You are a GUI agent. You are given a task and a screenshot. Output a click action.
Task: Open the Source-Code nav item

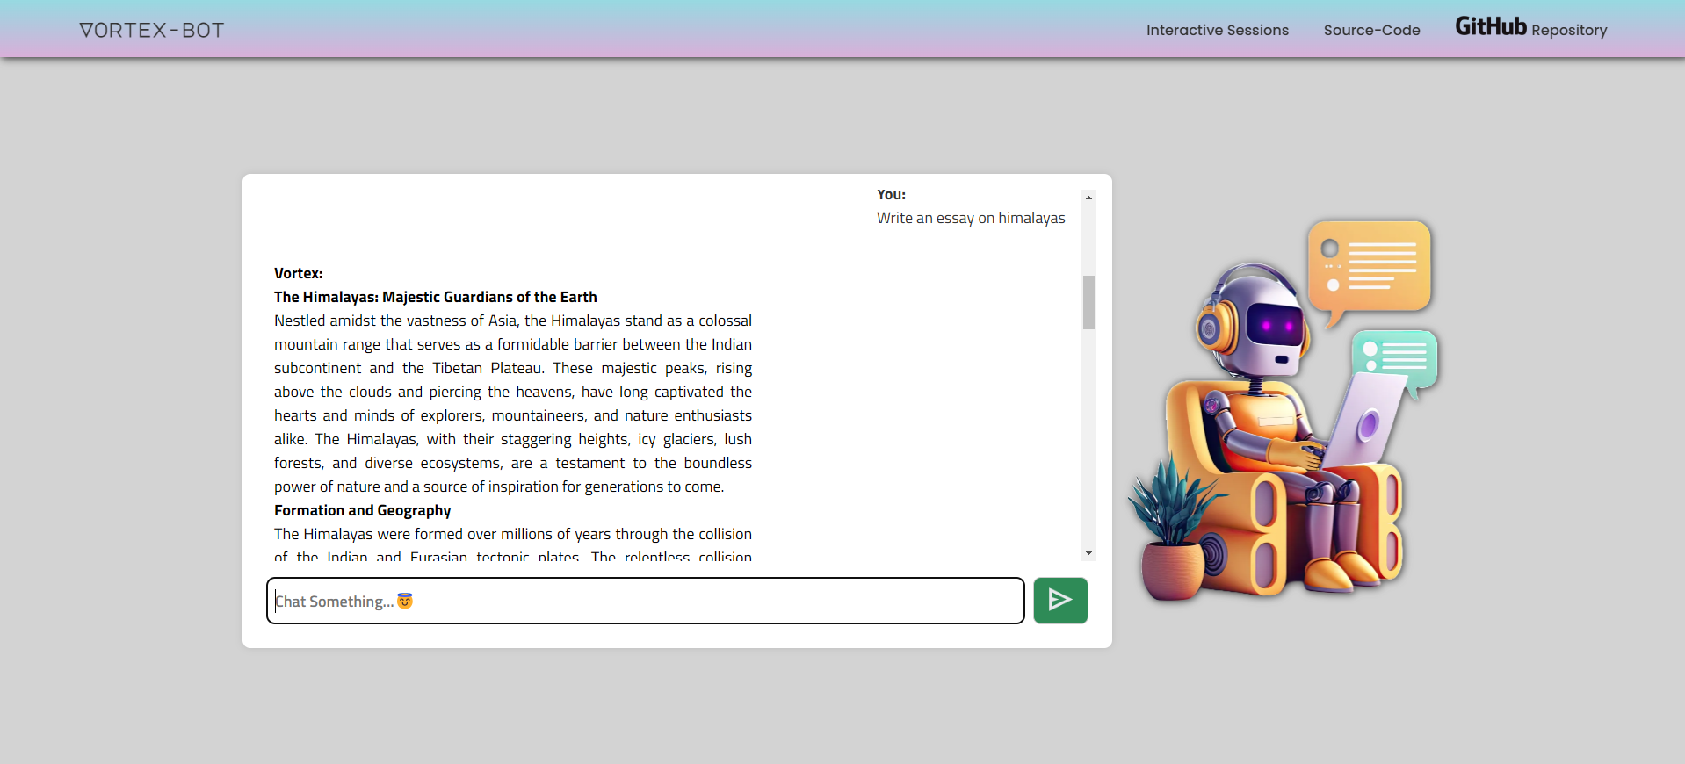pos(1371,30)
